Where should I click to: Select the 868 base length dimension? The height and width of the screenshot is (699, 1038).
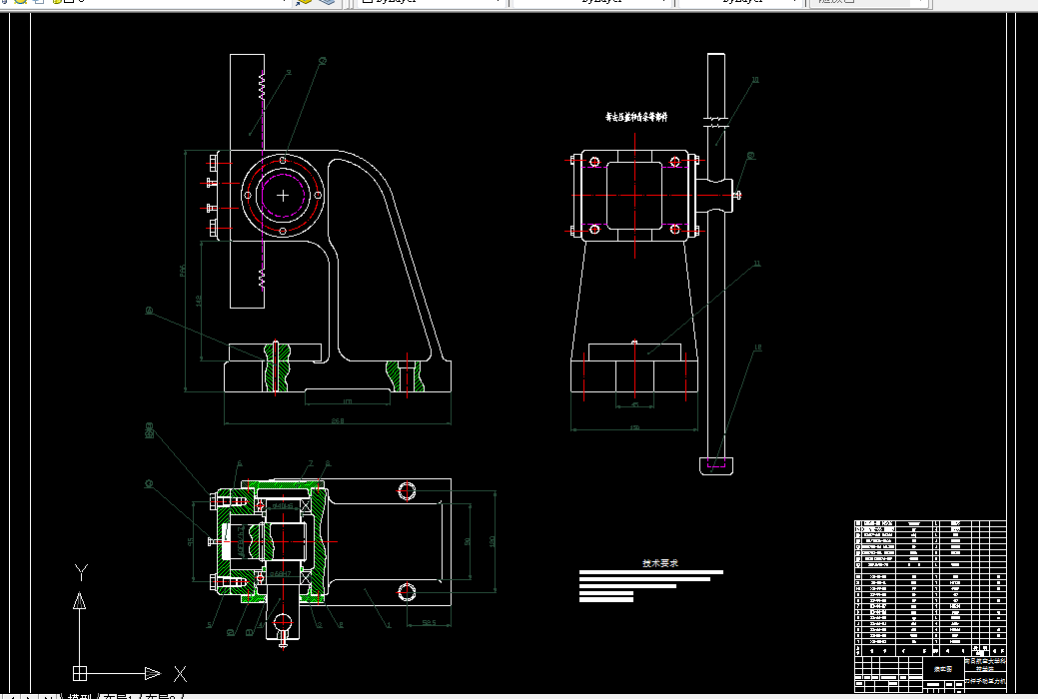338,421
